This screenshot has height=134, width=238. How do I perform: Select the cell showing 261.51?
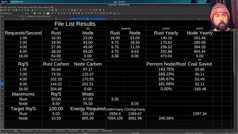(88, 84)
